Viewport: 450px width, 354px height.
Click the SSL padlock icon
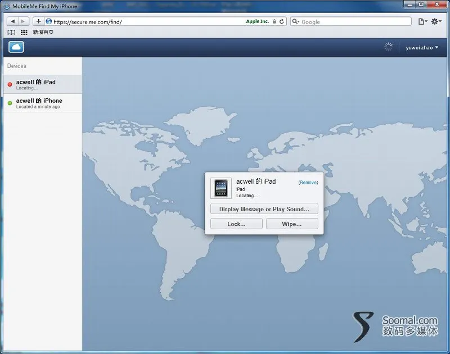(274, 21)
